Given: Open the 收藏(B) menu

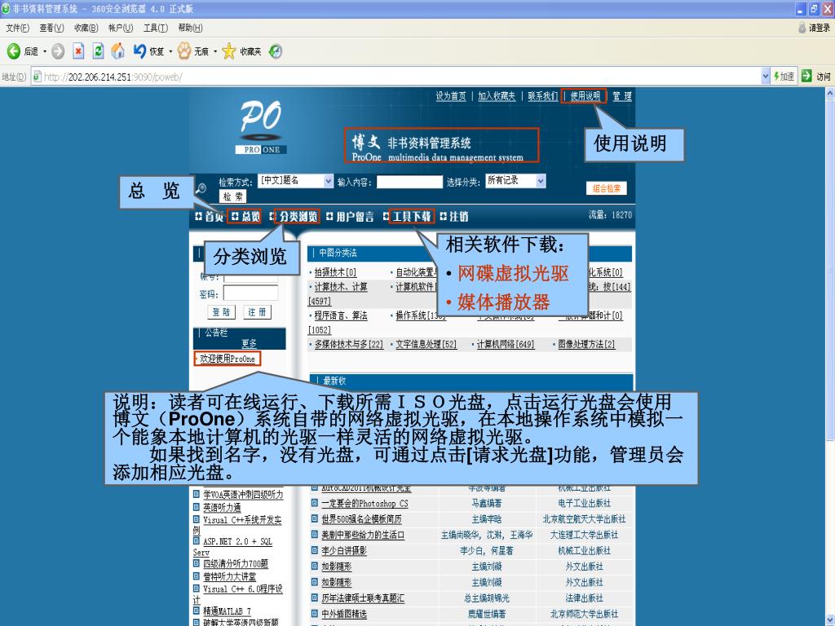Looking at the screenshot, I should click(86, 28).
